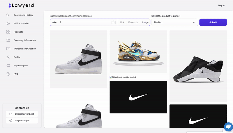This screenshot has width=233, height=133.
Task: Switch search mode to Keywords
Action: coord(133,22)
